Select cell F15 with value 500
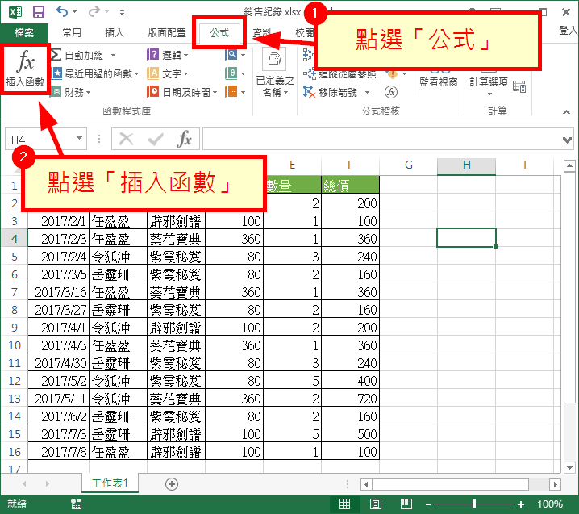The height and width of the screenshot is (514, 579). [350, 433]
